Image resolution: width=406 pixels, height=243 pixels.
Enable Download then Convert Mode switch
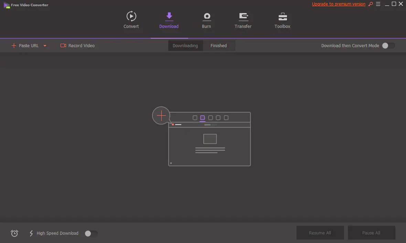[388, 45]
